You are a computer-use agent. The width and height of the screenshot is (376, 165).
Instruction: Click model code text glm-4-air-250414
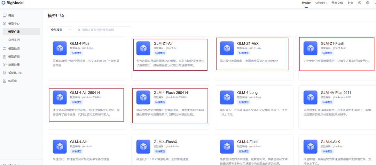coord(91,97)
